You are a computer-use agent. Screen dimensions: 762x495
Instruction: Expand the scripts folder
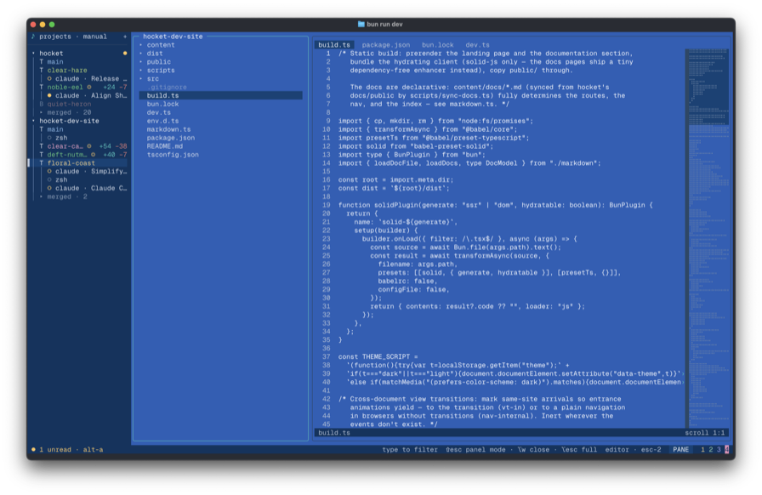pos(141,70)
